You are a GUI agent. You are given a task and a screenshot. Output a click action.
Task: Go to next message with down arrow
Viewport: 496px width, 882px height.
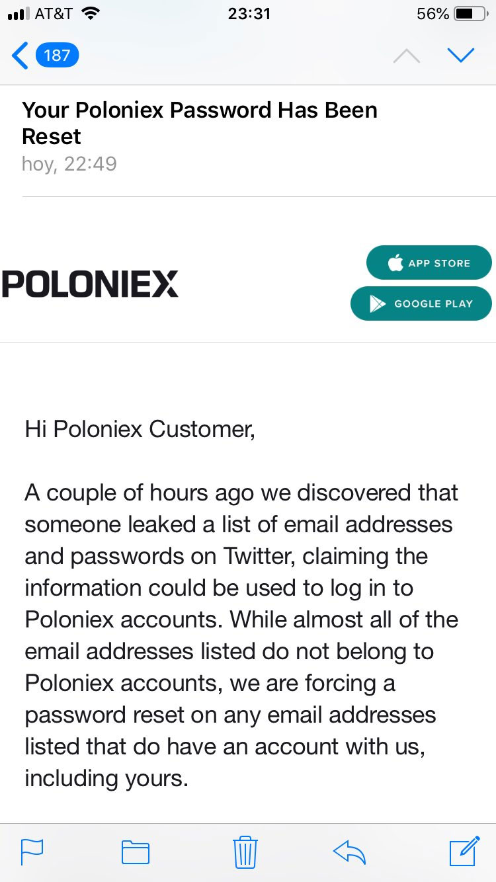(461, 56)
